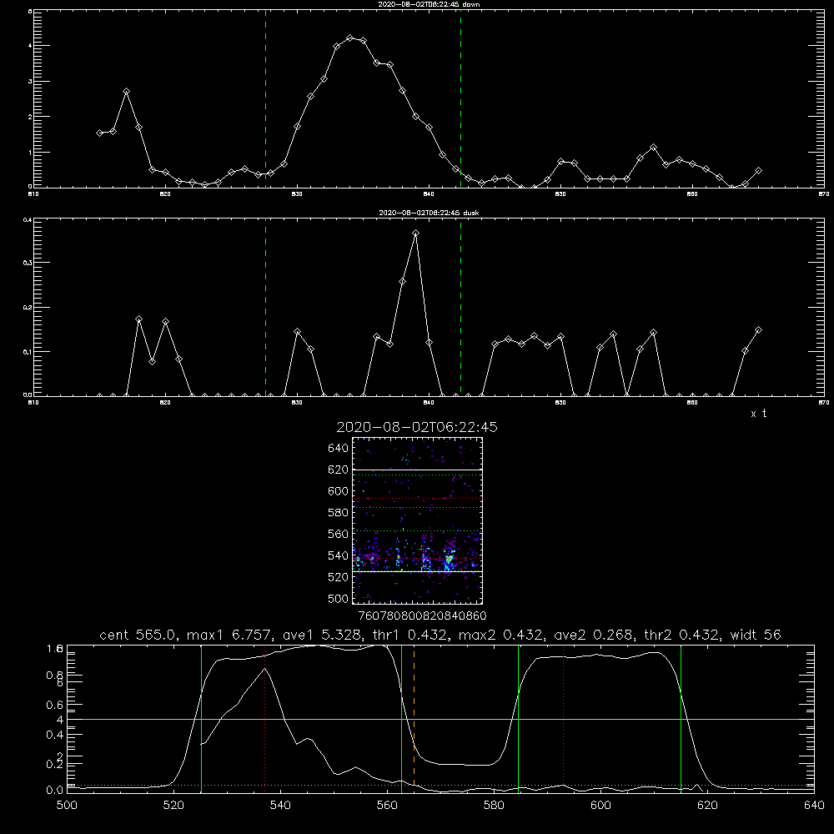Click the first diamond point of the dawn curve
Image resolution: width=834 pixels, height=834 pixels.
99,133
